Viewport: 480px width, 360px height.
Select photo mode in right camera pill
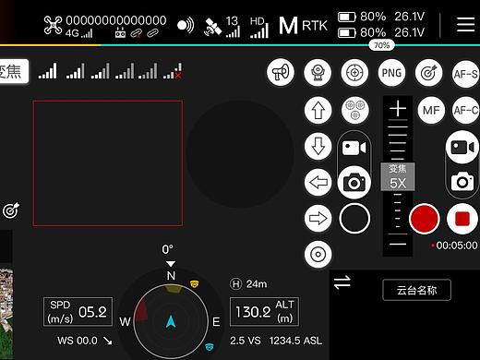(x=462, y=182)
